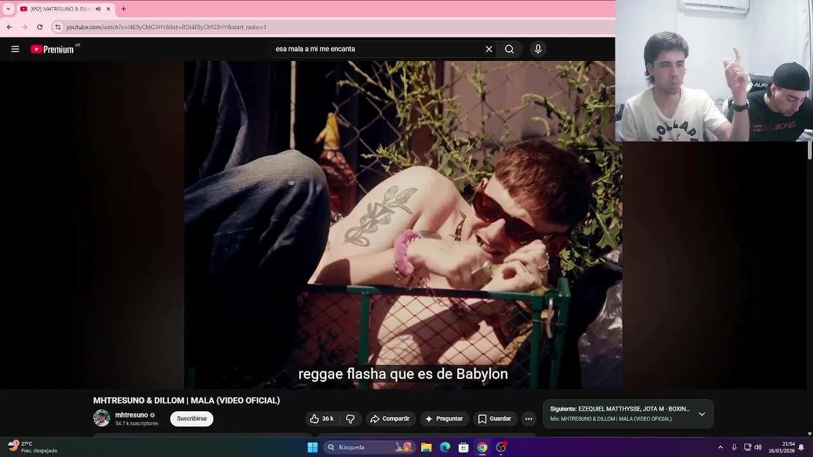Clear the search query with X
Image resolution: width=813 pixels, height=457 pixels.
click(x=489, y=49)
